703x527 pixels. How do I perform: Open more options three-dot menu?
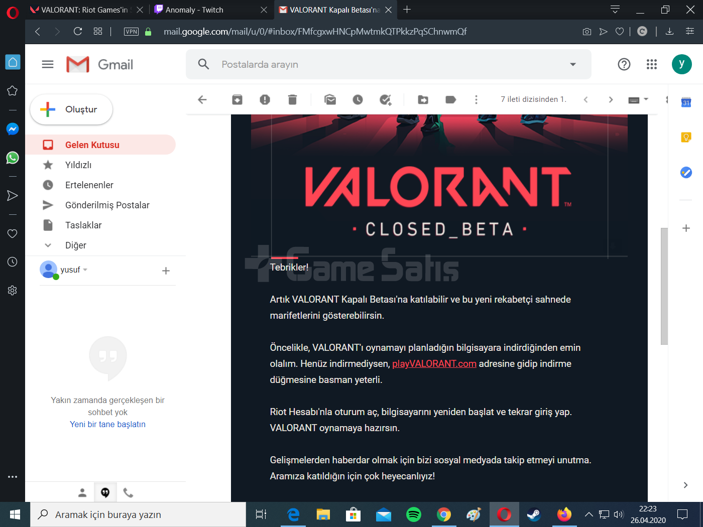[476, 99]
